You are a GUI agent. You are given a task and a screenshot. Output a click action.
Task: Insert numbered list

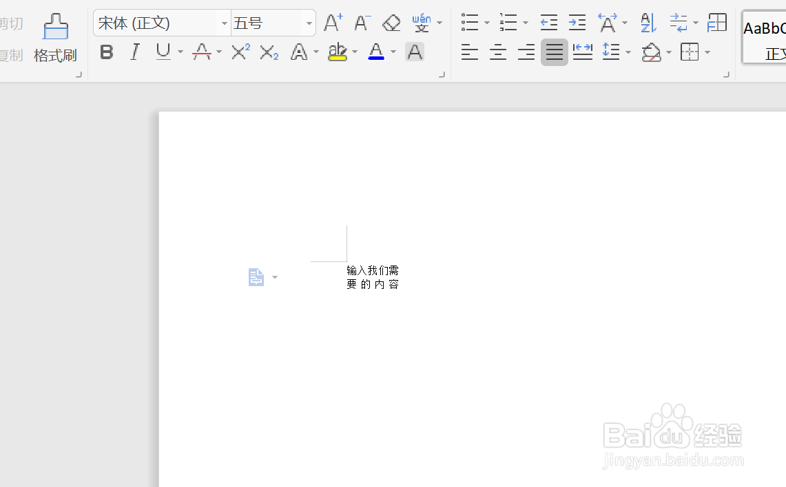click(508, 23)
